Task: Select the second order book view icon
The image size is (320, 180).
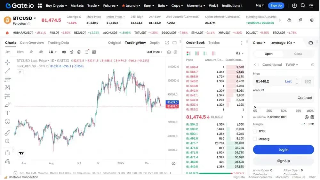Action: tap(197, 53)
